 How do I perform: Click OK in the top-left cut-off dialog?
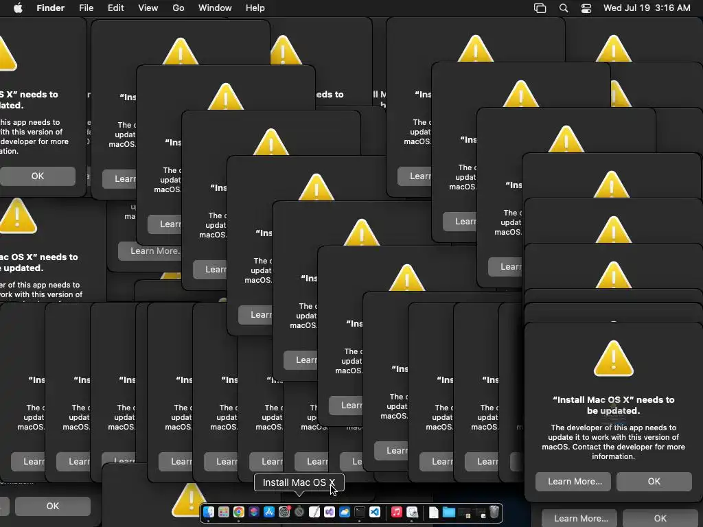38,176
